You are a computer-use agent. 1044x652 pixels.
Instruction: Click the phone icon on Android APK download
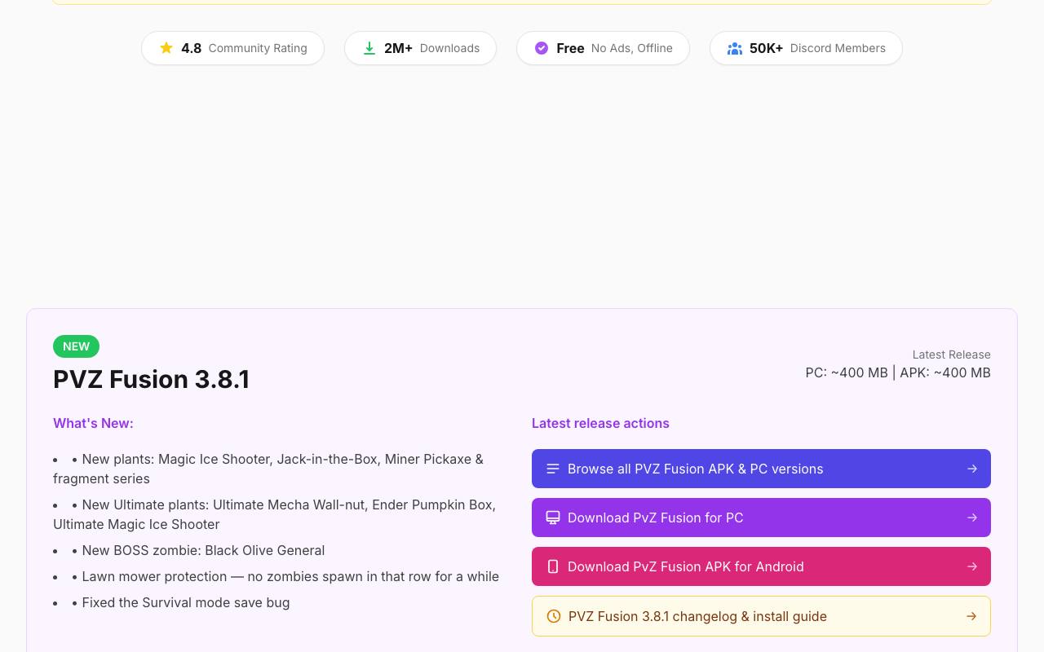point(553,566)
